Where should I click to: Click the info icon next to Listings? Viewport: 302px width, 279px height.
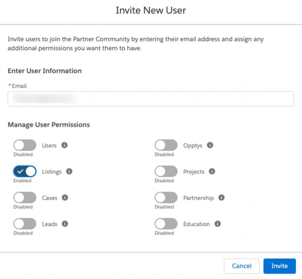tap(69, 172)
